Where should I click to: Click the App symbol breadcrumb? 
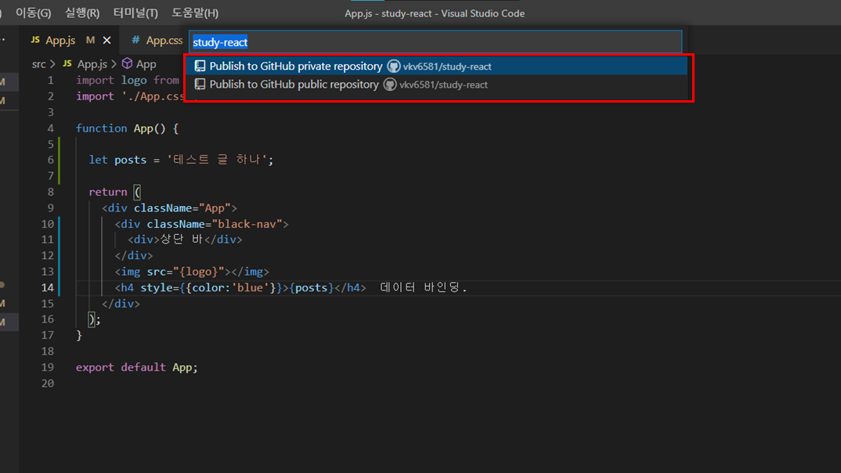pos(146,64)
